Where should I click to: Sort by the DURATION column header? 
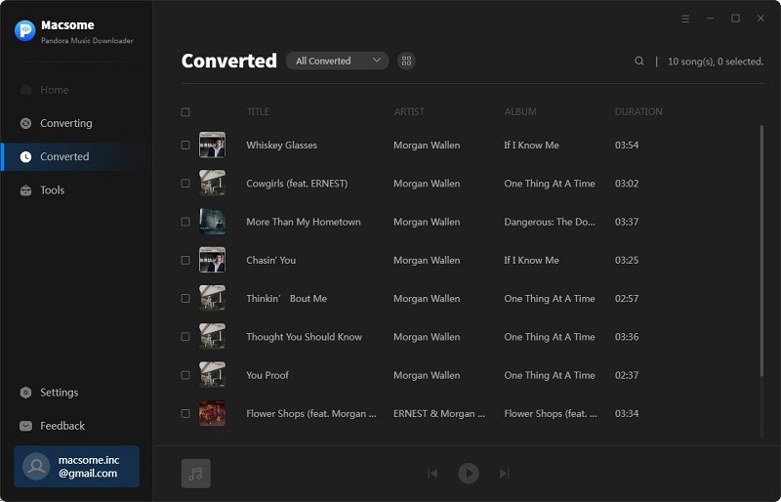tap(638, 111)
